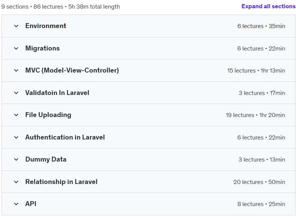
Task: Expand Authentication in Laravel chevron
Action: pos(16,137)
